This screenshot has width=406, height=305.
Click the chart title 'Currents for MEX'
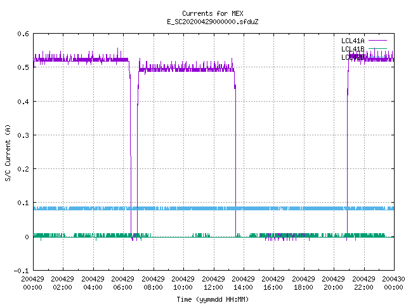coord(213,13)
